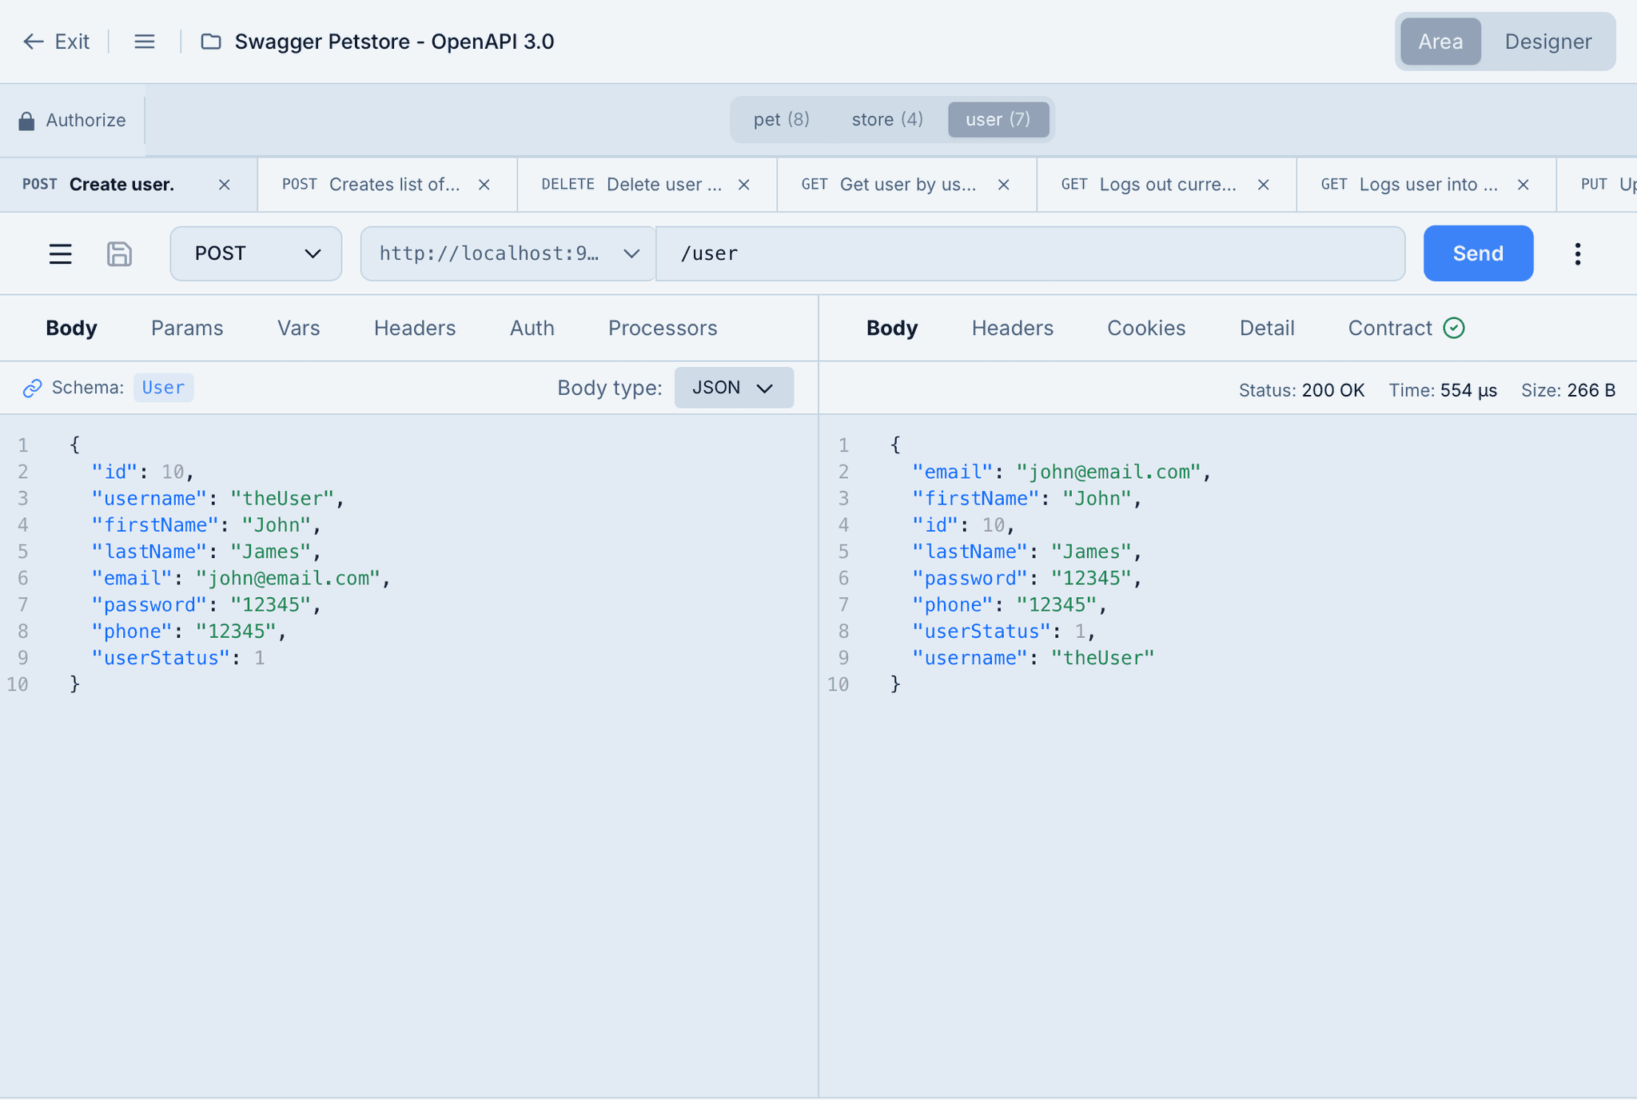Screen dimensions: 1637x1100
Task: Click the User schema link
Action: point(163,388)
